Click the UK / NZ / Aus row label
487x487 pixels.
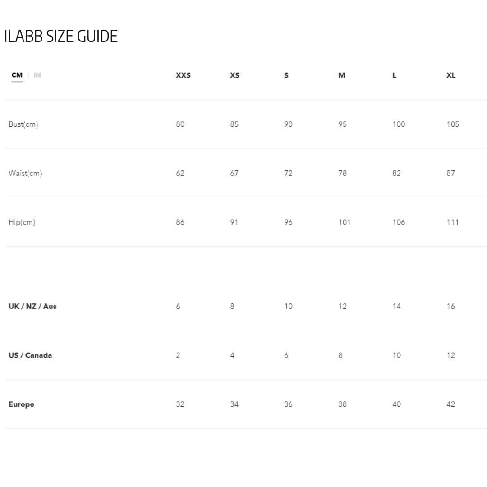32,307
